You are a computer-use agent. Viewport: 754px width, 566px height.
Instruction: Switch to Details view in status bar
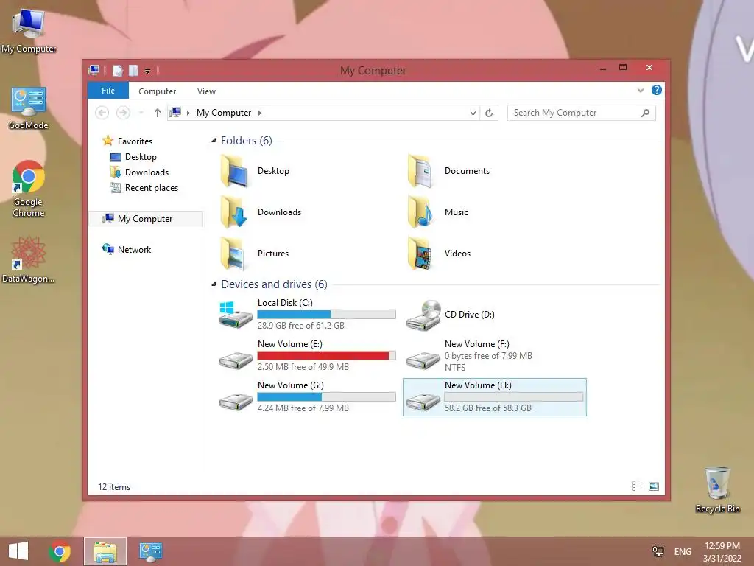[637, 486]
